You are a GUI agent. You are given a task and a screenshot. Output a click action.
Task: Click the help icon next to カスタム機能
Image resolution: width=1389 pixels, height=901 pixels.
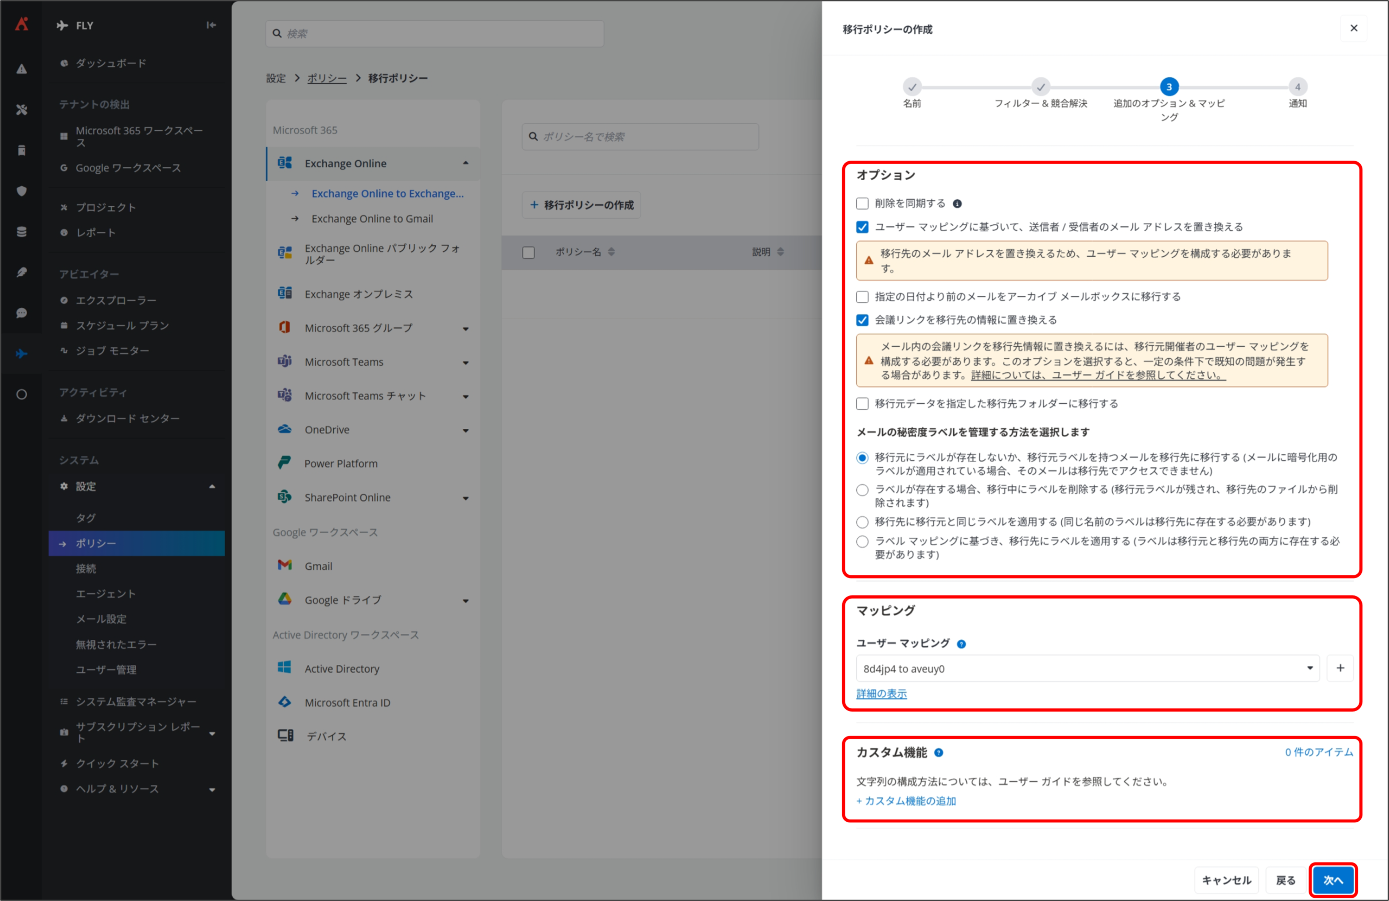click(x=939, y=753)
